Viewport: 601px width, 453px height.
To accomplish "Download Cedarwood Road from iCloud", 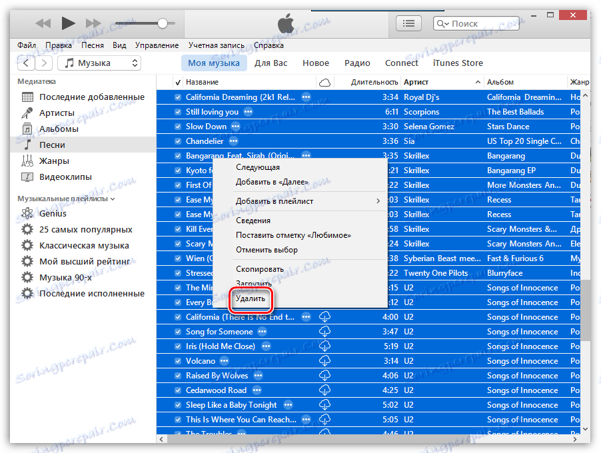I will pos(325,390).
